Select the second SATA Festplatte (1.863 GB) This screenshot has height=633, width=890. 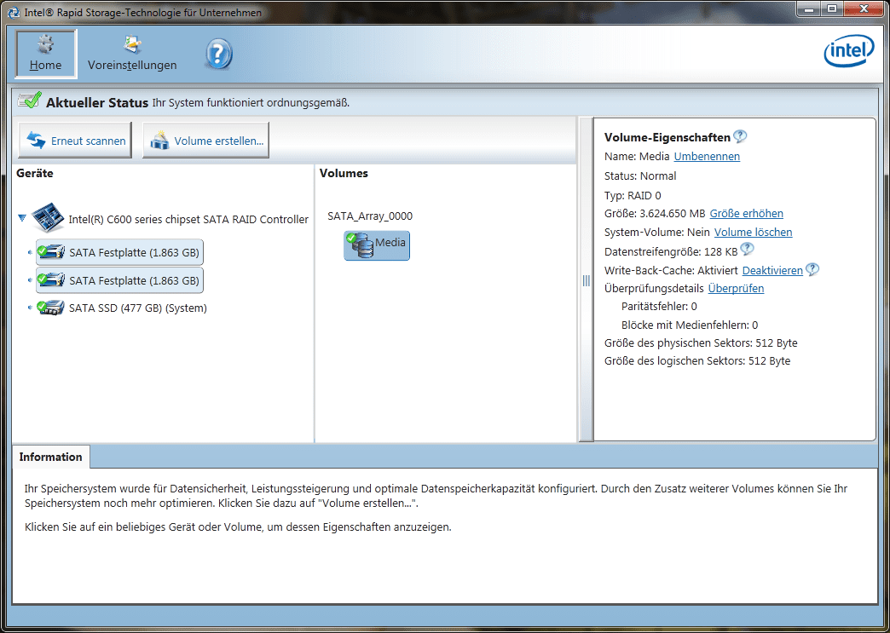pos(119,280)
